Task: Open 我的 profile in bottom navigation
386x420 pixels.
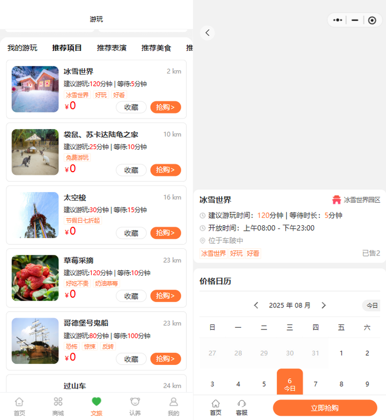Action: [174, 407]
